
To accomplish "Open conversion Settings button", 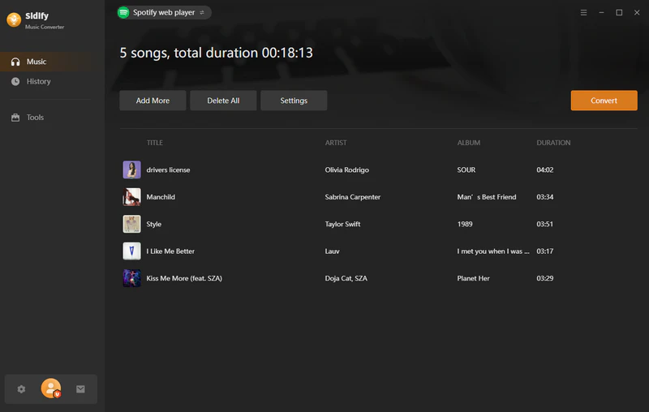I will click(x=294, y=101).
